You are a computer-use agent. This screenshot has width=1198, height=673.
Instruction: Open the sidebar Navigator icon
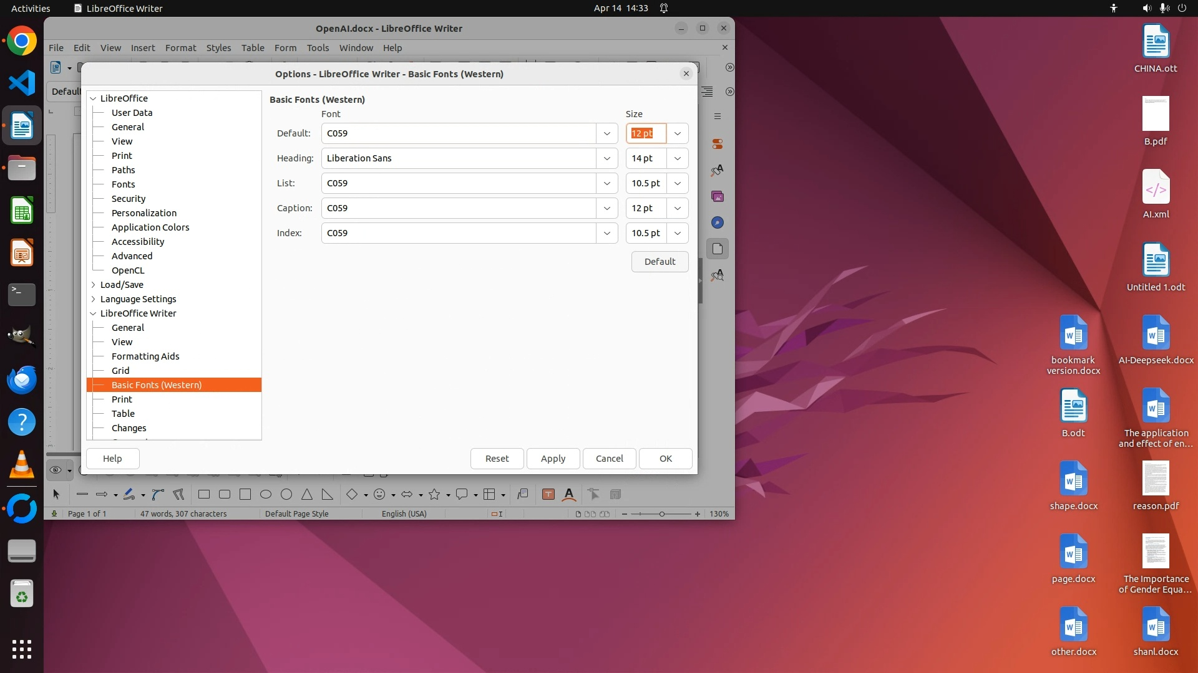click(x=718, y=222)
